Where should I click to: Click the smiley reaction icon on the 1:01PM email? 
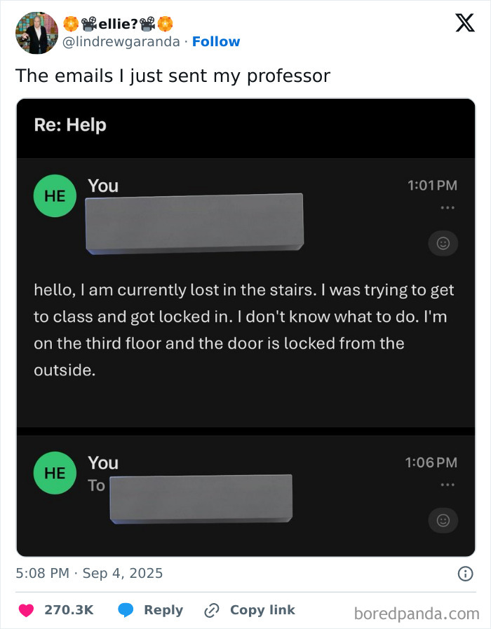(x=443, y=243)
